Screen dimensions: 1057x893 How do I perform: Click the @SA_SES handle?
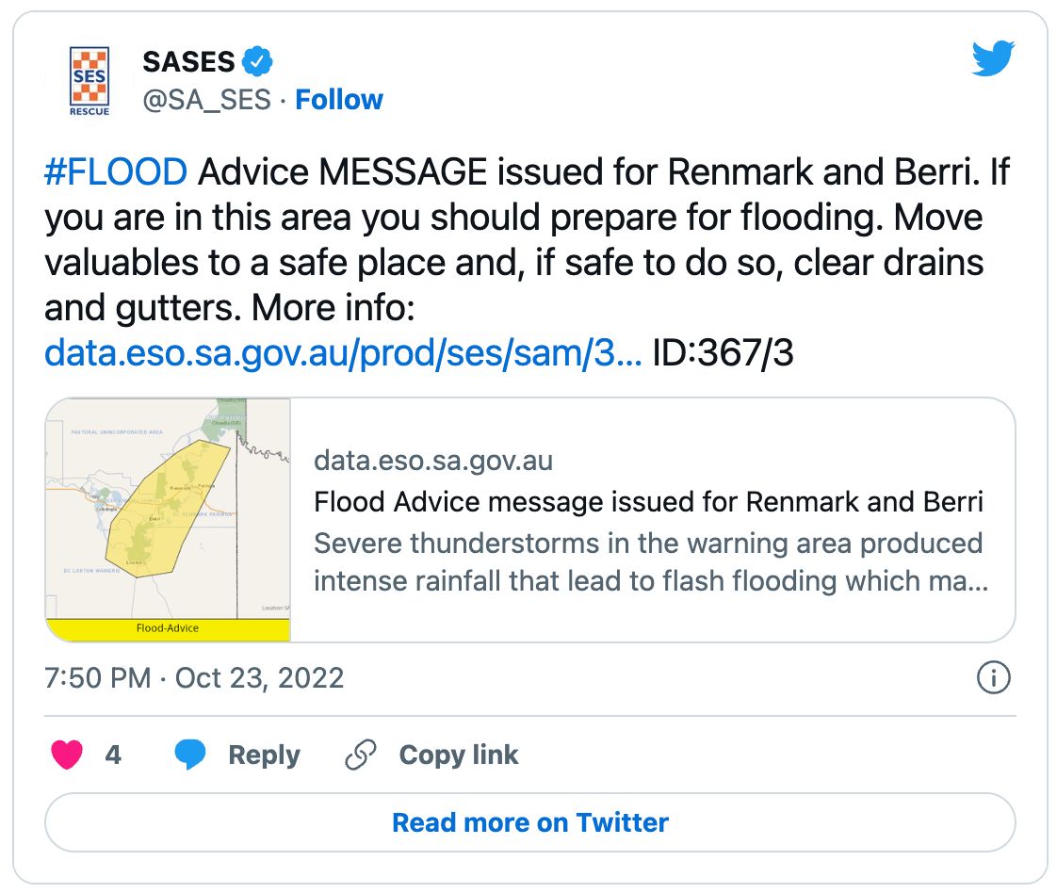point(206,100)
